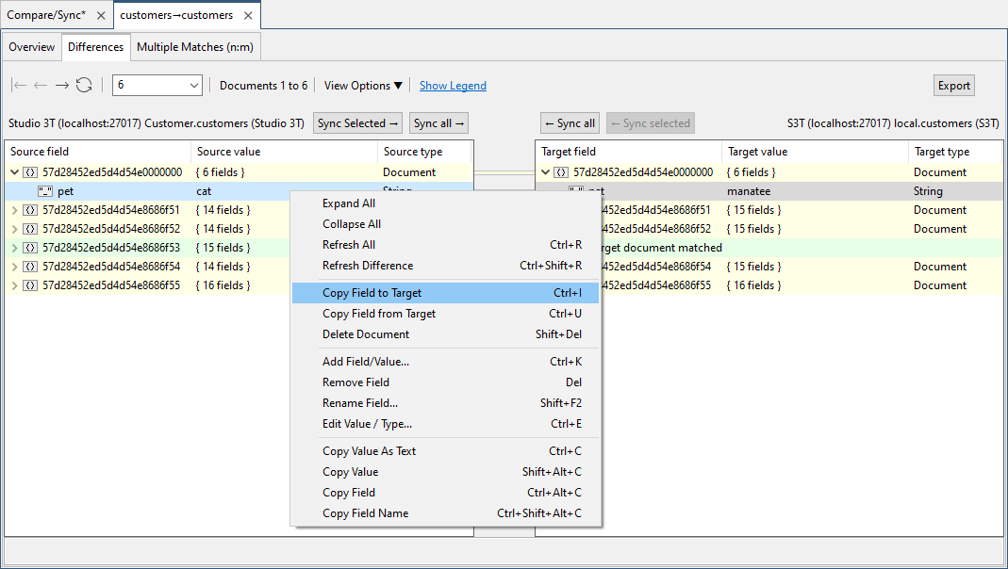Image resolution: width=1008 pixels, height=569 pixels.
Task: Select the source value 'cat'
Action: coord(204,191)
